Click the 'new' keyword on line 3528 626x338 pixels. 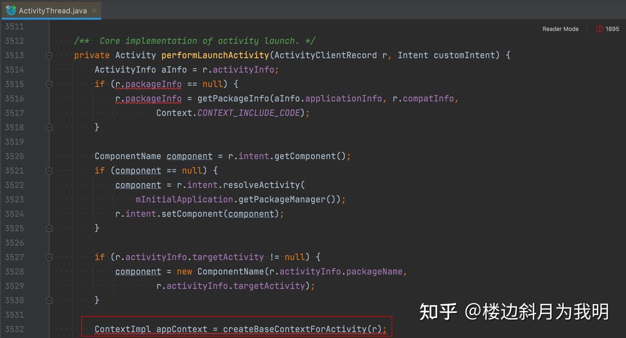point(184,272)
